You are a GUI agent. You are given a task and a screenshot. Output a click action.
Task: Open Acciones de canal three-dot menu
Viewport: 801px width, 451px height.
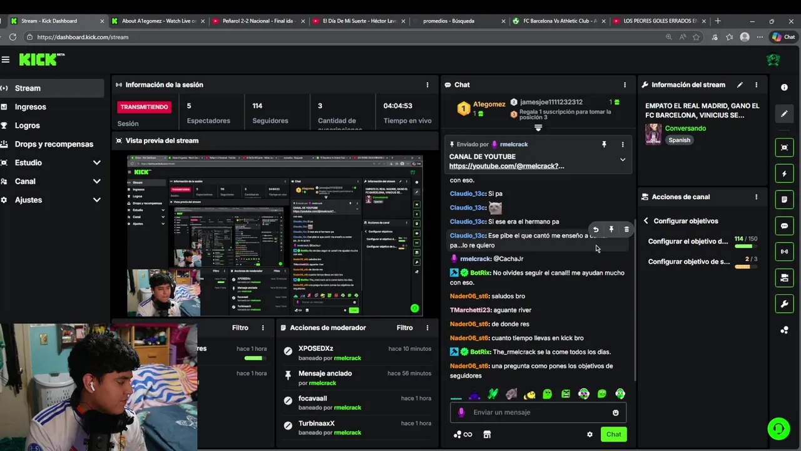(x=756, y=197)
